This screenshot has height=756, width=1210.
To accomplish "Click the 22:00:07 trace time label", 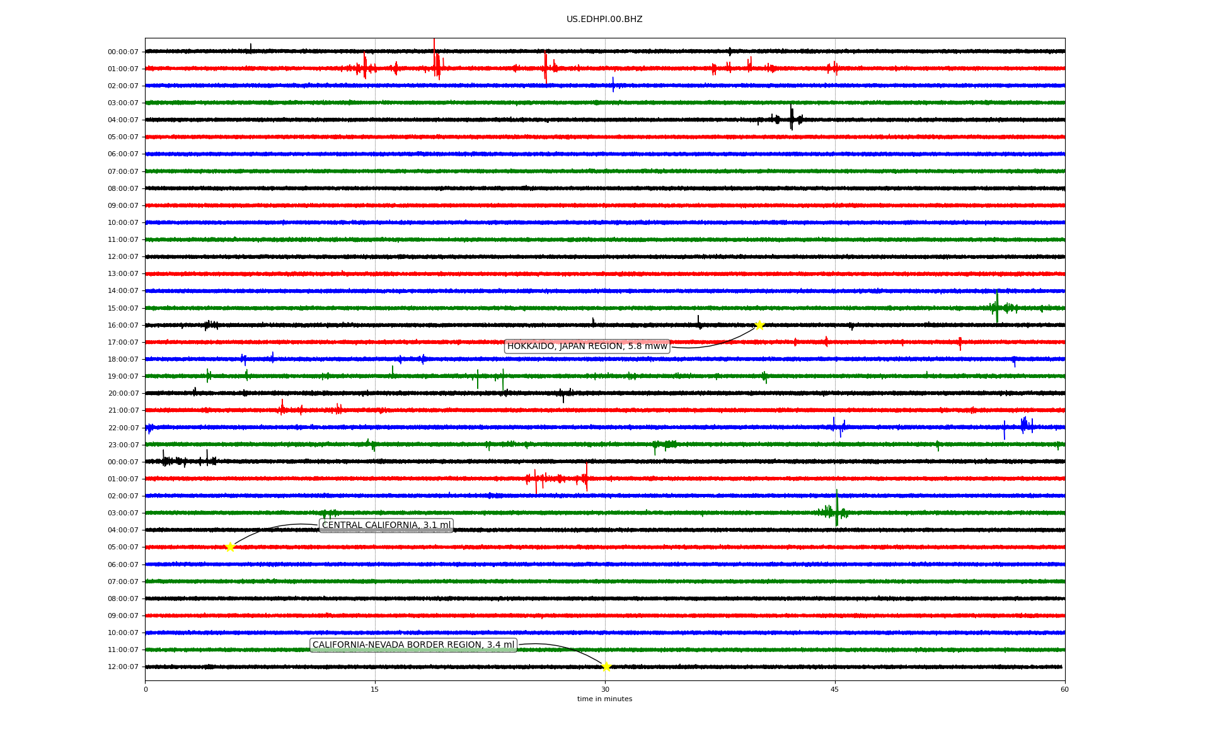I will coord(123,428).
